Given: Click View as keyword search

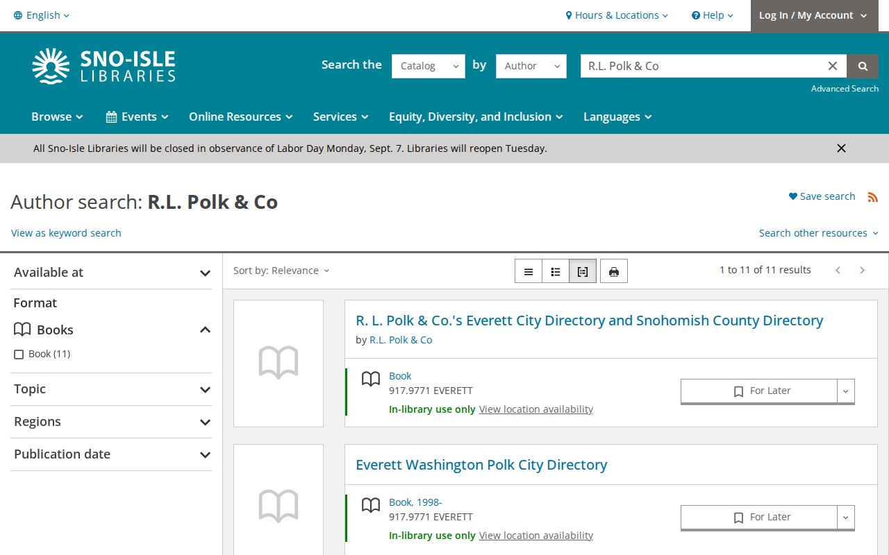Looking at the screenshot, I should coord(66,233).
